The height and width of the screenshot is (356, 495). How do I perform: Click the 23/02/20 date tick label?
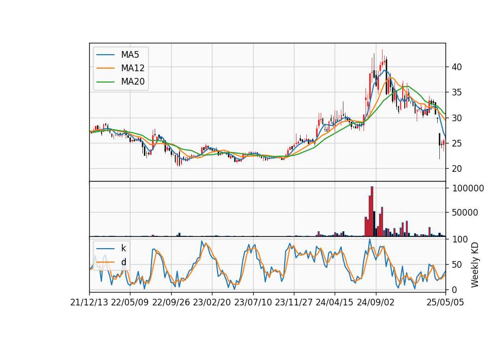click(212, 302)
